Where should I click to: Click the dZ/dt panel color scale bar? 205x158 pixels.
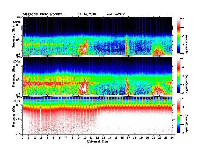pyautogui.click(x=178, y=116)
